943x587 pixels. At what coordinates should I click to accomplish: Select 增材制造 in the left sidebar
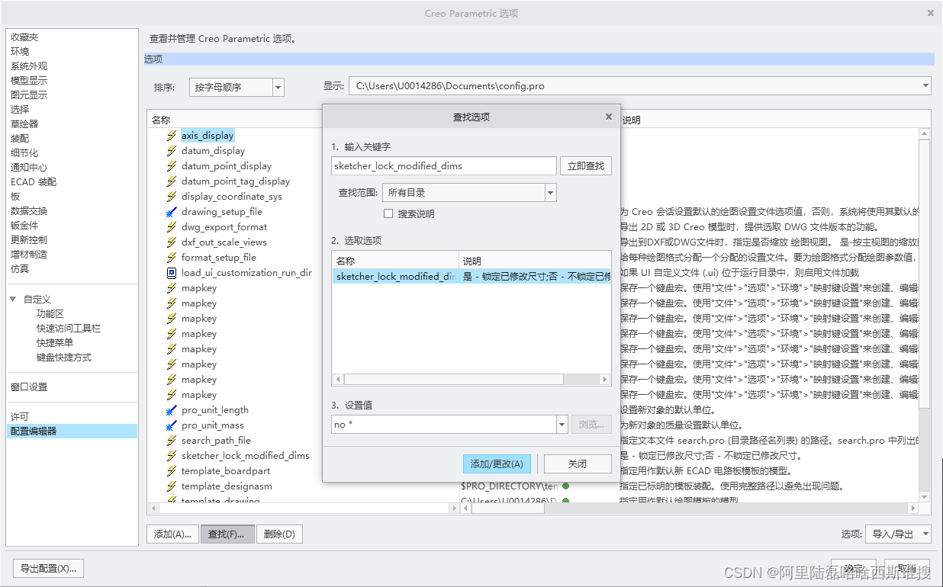point(29,255)
